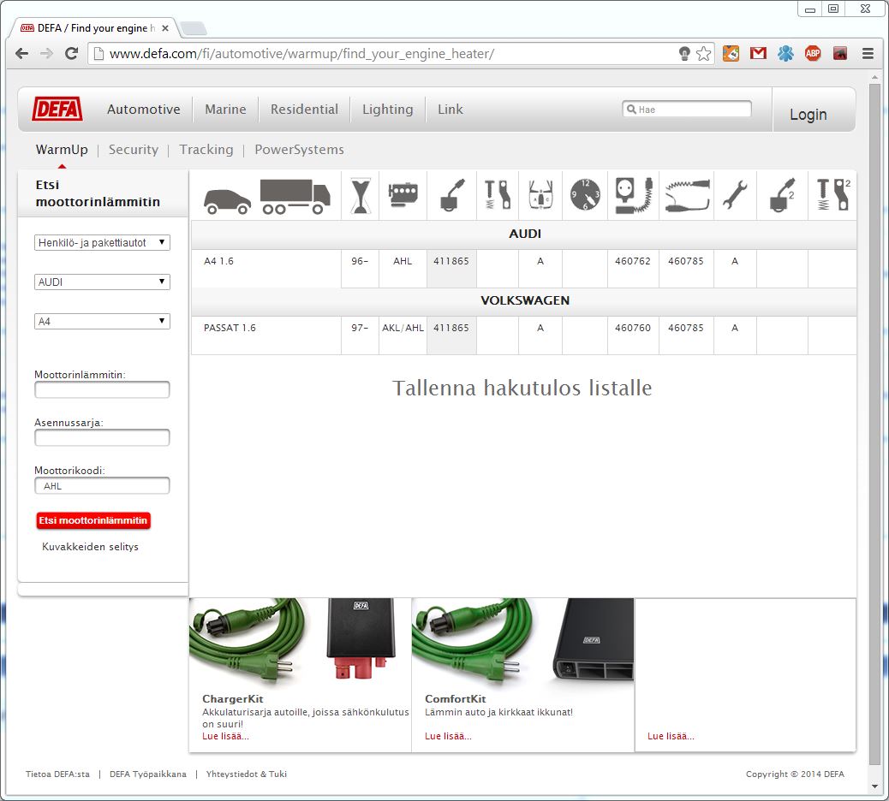The width and height of the screenshot is (889, 801).
Task: Click the hourglass year icon column header
Action: point(360,196)
